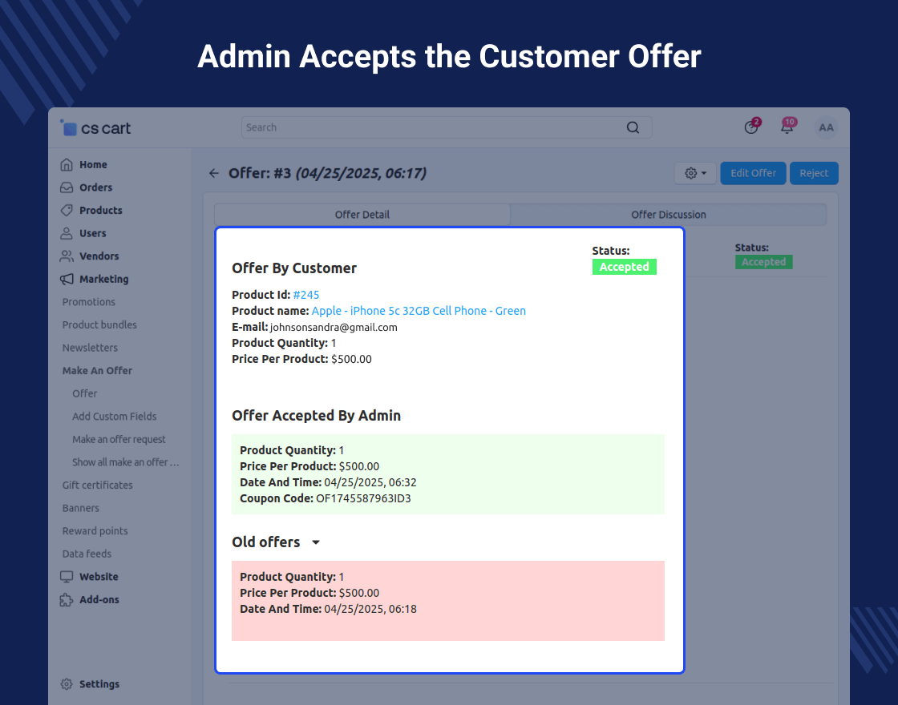Collapse the Old offers section
The width and height of the screenshot is (898, 705).
pos(316,542)
